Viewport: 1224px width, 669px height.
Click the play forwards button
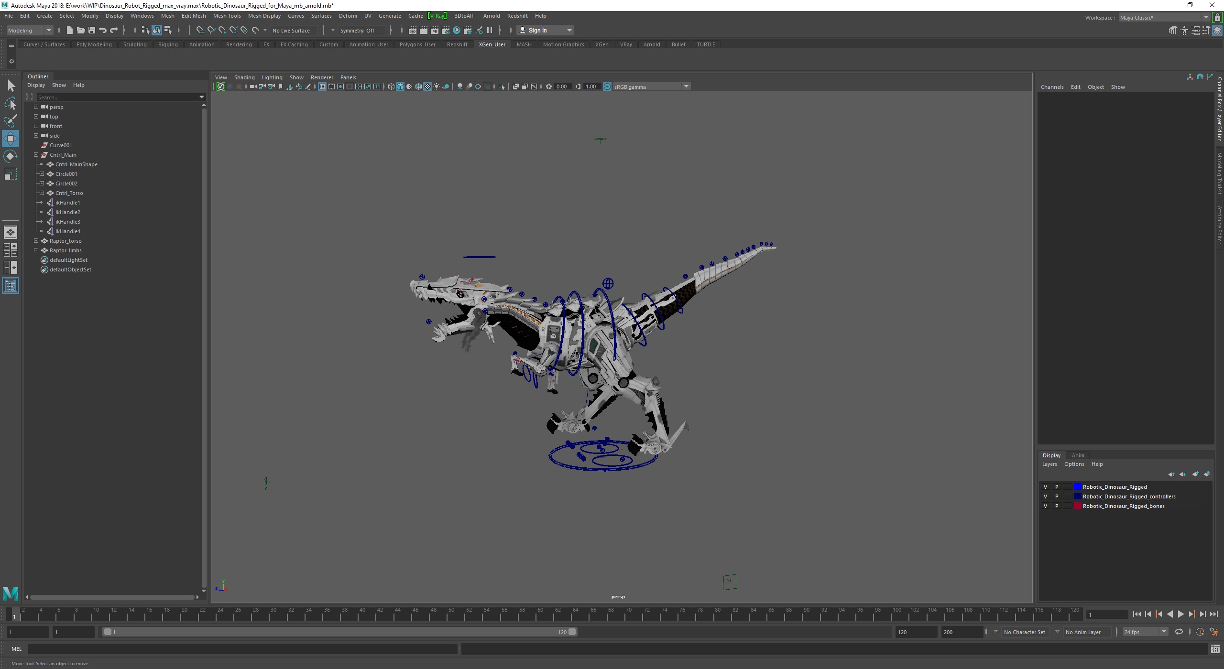tap(1180, 615)
